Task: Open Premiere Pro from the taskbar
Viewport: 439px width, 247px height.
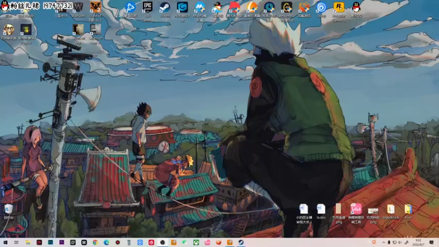Action: 61,243
